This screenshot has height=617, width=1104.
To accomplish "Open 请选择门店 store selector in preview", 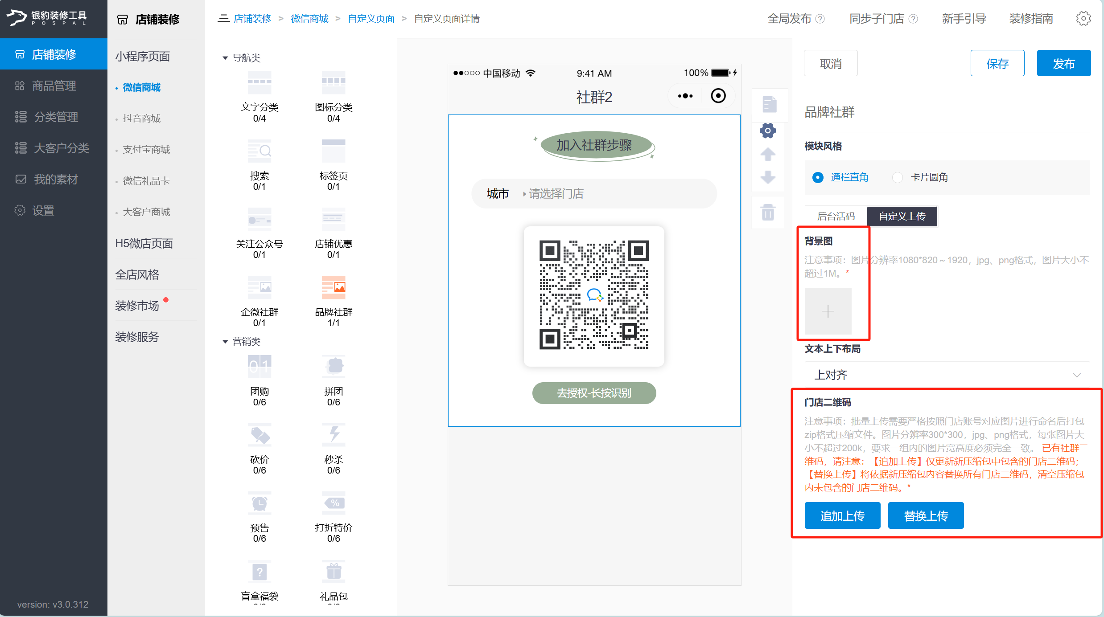I will coord(594,194).
